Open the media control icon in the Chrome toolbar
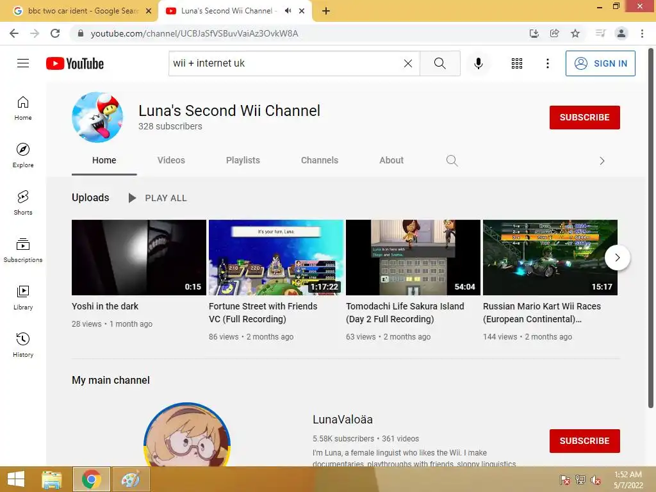This screenshot has height=492, width=656. tap(600, 33)
